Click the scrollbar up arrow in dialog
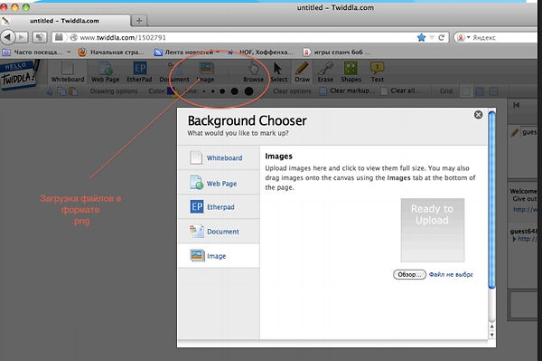Screen dimensions: 542x361 tap(491, 327)
